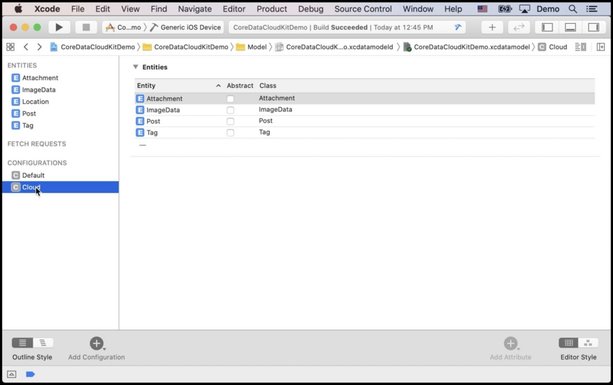Toggle the debug area icon at bottom
Screen dimensions: 613x385
point(12,375)
